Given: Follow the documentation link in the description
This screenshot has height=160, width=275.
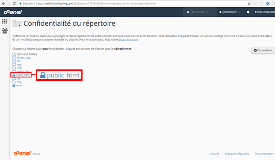Looking at the screenshot, I should 128,40.
